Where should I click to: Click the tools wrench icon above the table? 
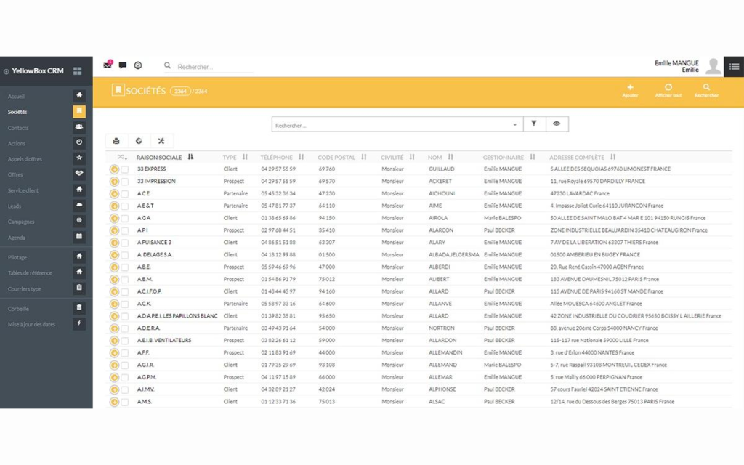(x=161, y=141)
